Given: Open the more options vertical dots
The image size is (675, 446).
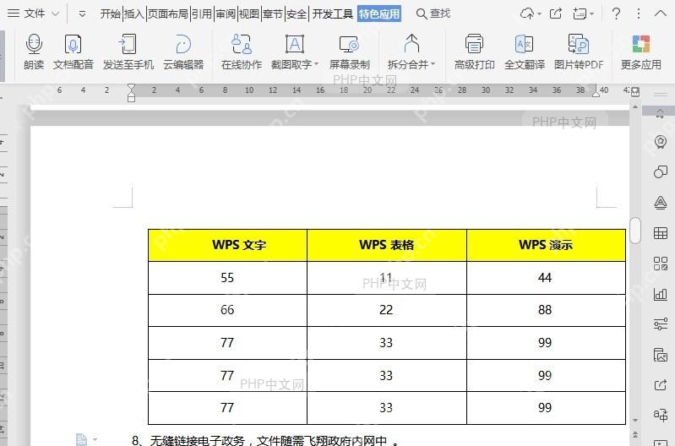Looking at the screenshot, I should [639, 14].
